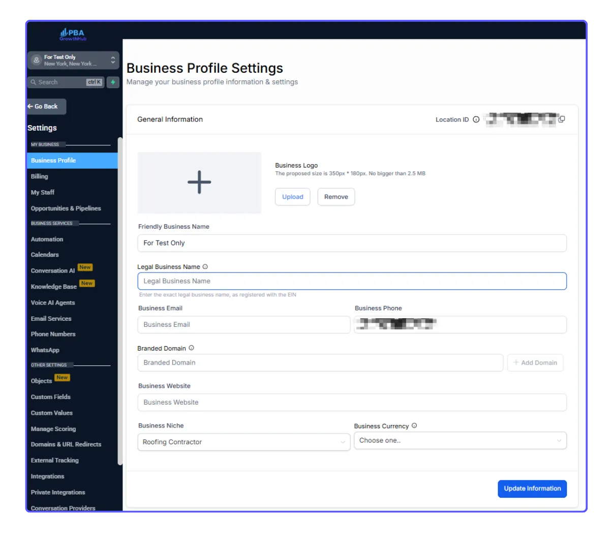Click the green lightning bolt quick-action icon
This screenshot has height=549, width=610.
click(113, 82)
